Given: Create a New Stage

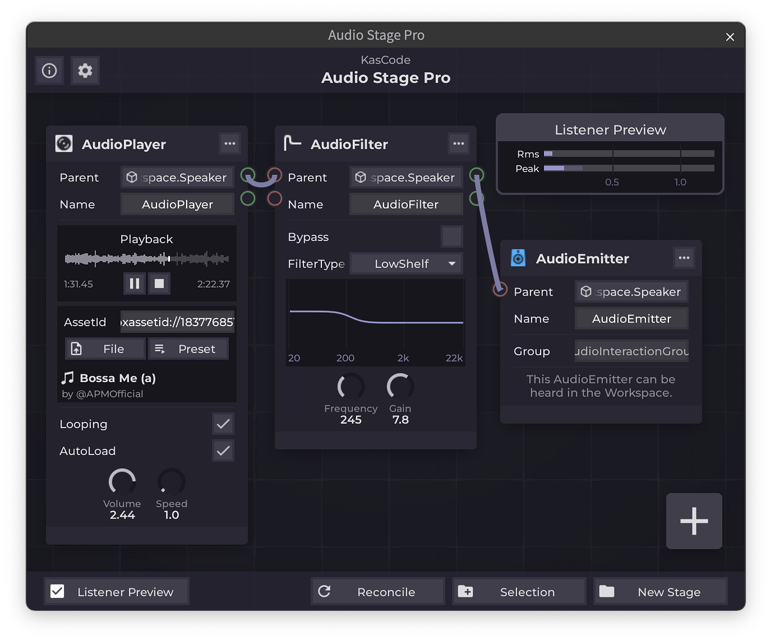Looking at the screenshot, I should click(660, 591).
